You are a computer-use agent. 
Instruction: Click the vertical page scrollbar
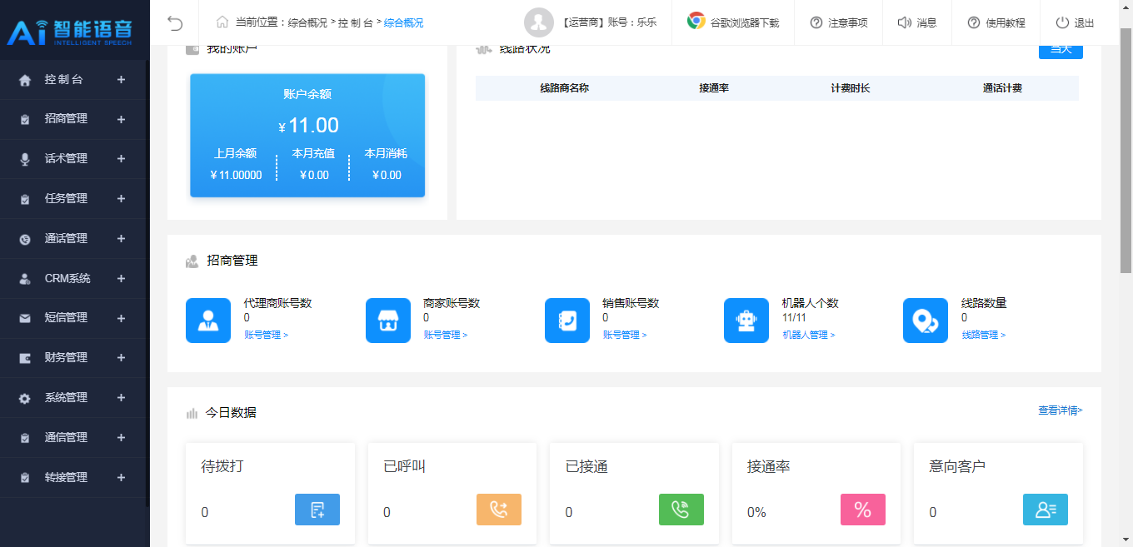pos(1126,150)
